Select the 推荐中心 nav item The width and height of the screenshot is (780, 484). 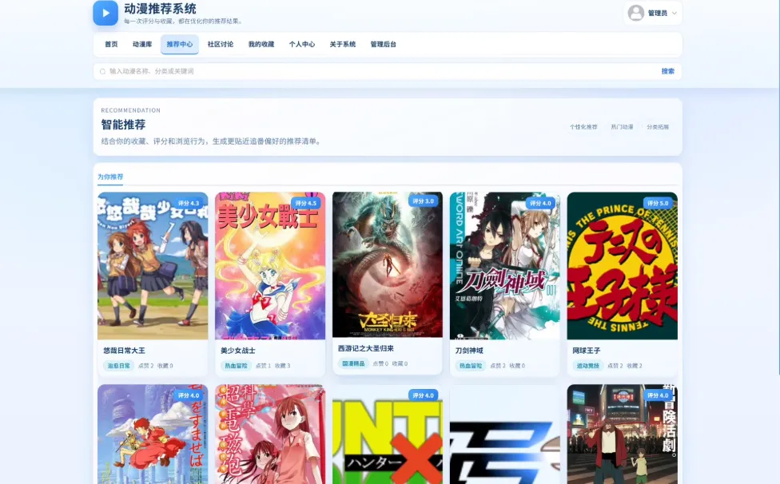(x=180, y=44)
